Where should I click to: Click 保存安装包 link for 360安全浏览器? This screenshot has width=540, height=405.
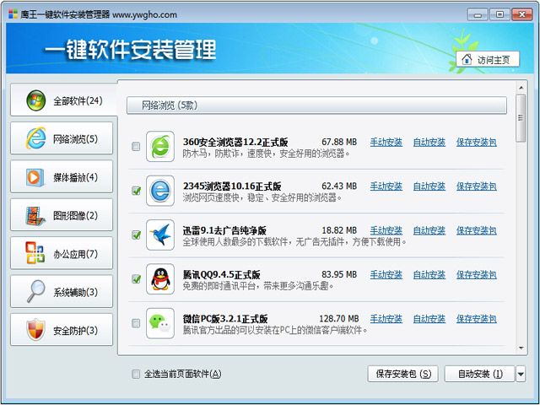(x=476, y=143)
